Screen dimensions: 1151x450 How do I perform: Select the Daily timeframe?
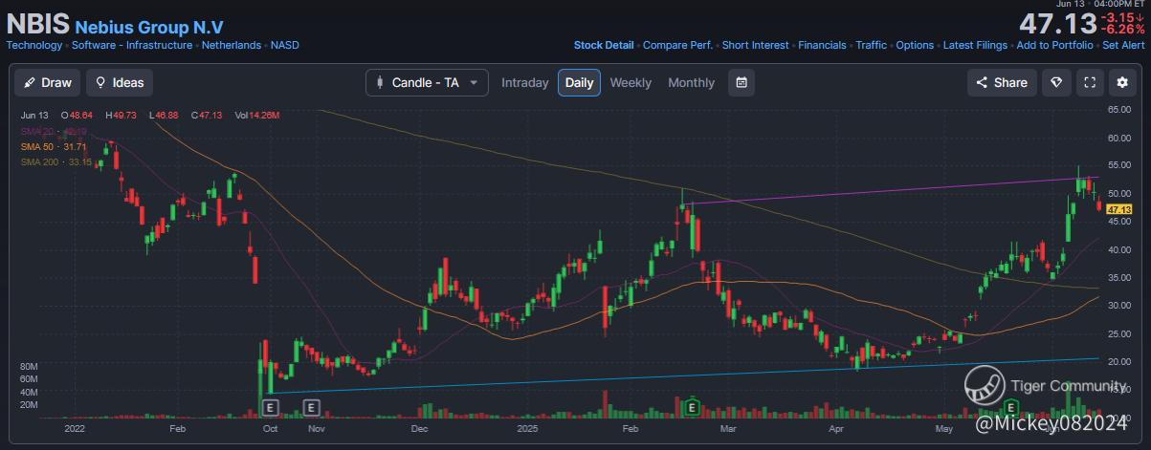[579, 83]
